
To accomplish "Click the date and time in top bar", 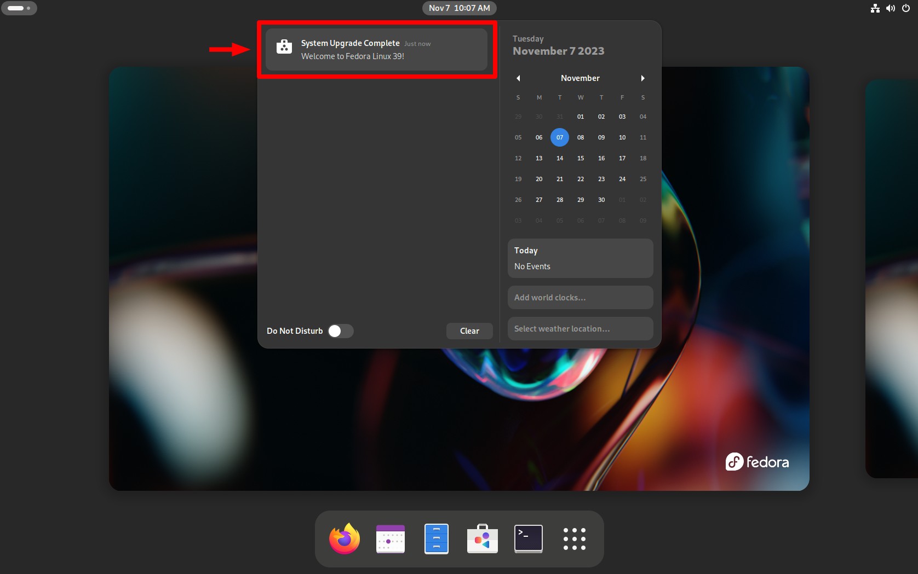I will click(x=460, y=8).
